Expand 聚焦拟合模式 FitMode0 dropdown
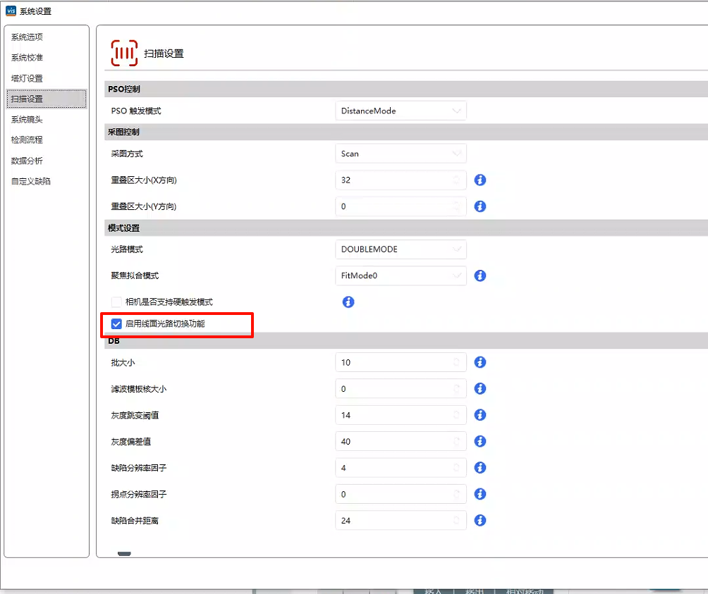 [x=400, y=276]
